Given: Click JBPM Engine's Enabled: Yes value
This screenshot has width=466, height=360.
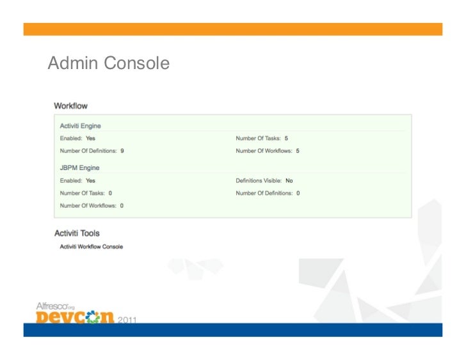Looking at the screenshot, I should coord(90,181).
